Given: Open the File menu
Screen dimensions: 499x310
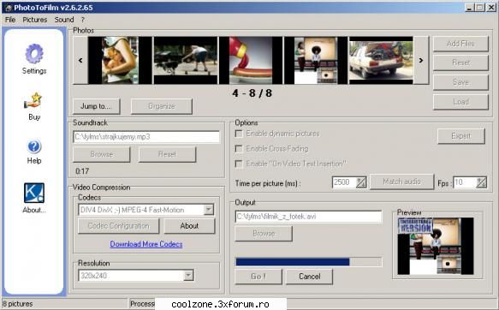Looking at the screenshot, I should 10,20.
